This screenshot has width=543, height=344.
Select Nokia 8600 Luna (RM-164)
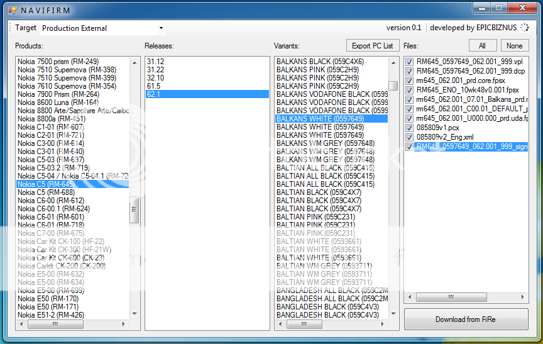point(73,103)
